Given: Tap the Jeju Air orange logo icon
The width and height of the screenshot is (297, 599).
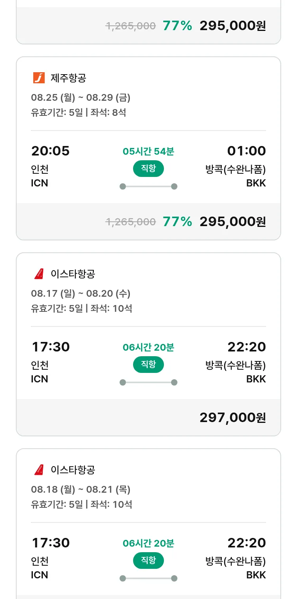Looking at the screenshot, I should click(x=39, y=78).
